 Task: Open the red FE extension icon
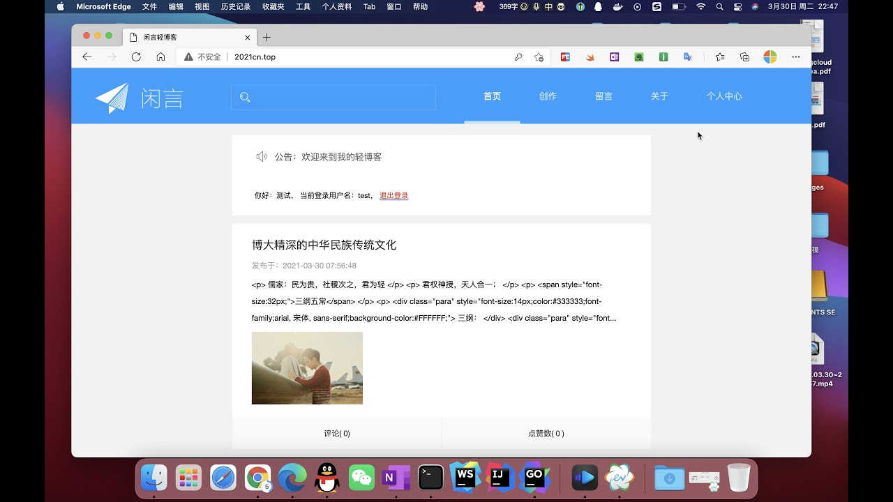tap(565, 57)
